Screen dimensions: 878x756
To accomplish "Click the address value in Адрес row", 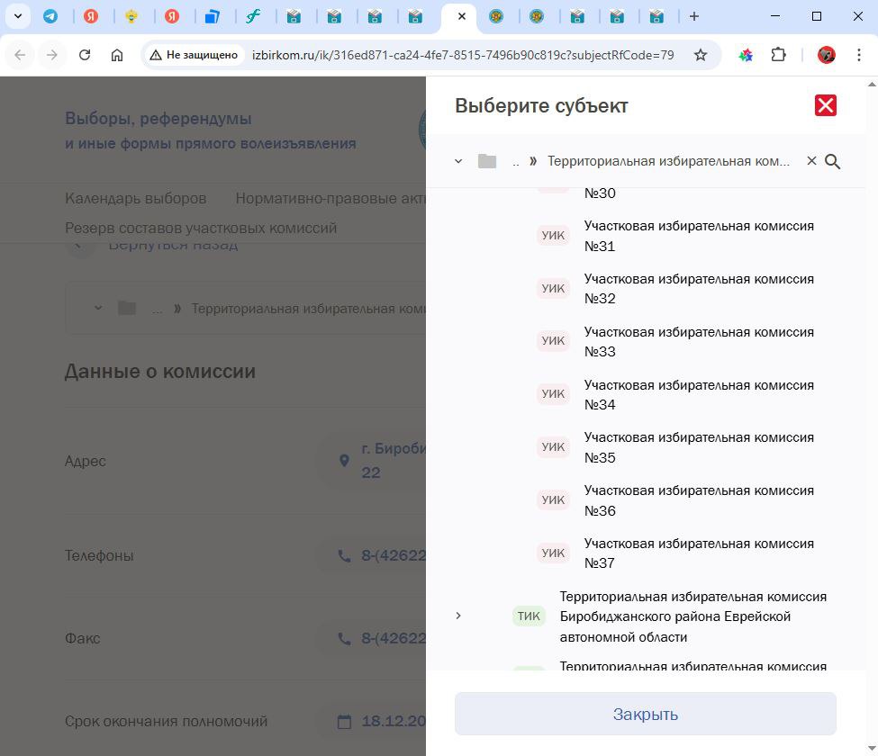I will coord(394,461).
